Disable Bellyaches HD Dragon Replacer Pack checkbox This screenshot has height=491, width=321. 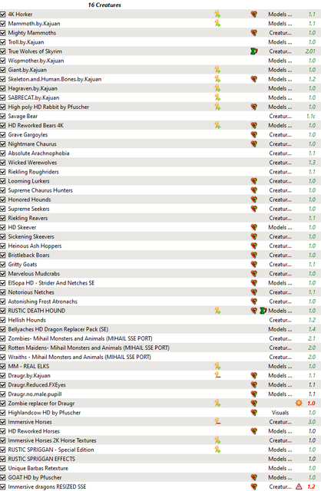point(3,329)
